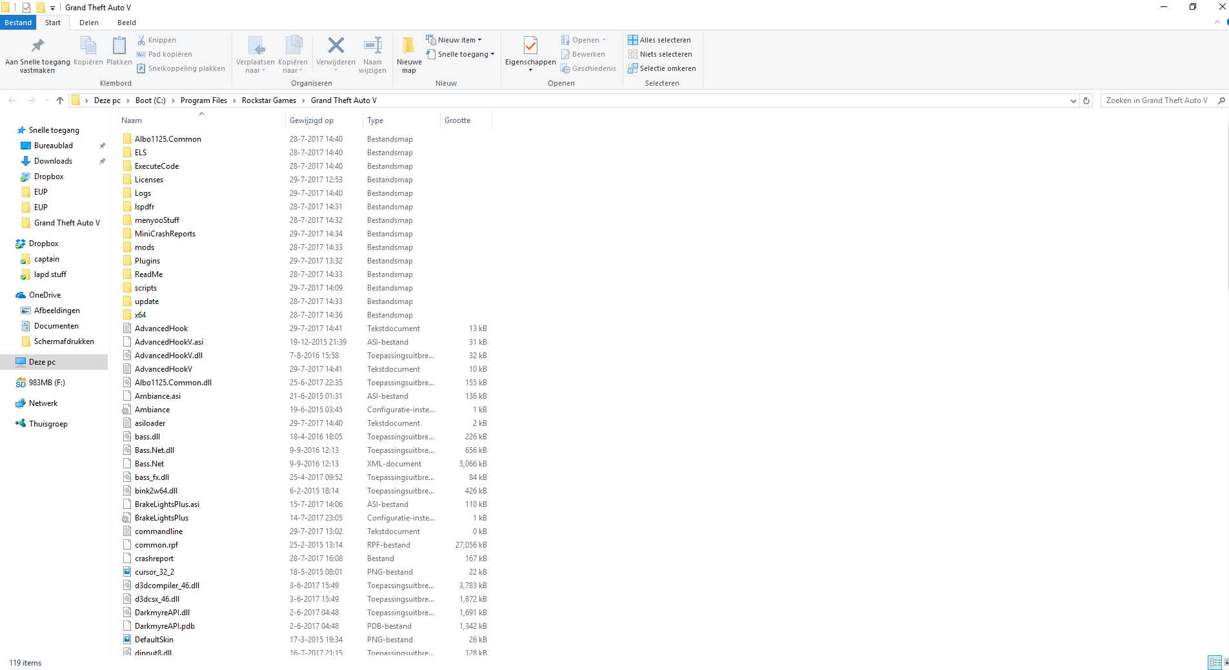Pin to Snelle toegang via pushpin icon
This screenshot has height=670, width=1229.
click(x=37, y=55)
